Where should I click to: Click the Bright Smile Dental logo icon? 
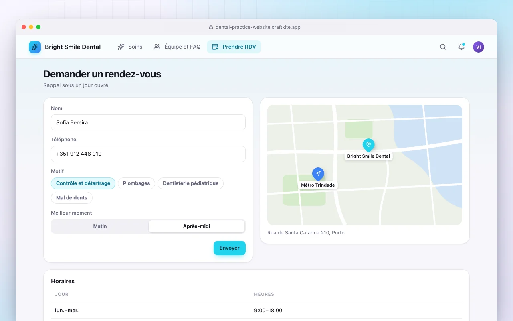pos(35,47)
